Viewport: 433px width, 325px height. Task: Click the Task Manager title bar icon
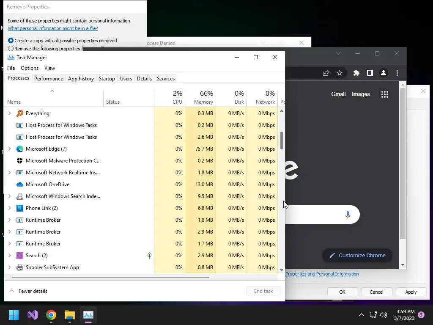(11, 58)
